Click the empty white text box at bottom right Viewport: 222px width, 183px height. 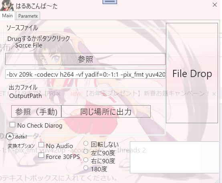coord(175,157)
